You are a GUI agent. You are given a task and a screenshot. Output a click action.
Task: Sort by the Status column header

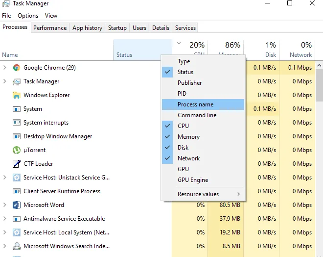142,50
